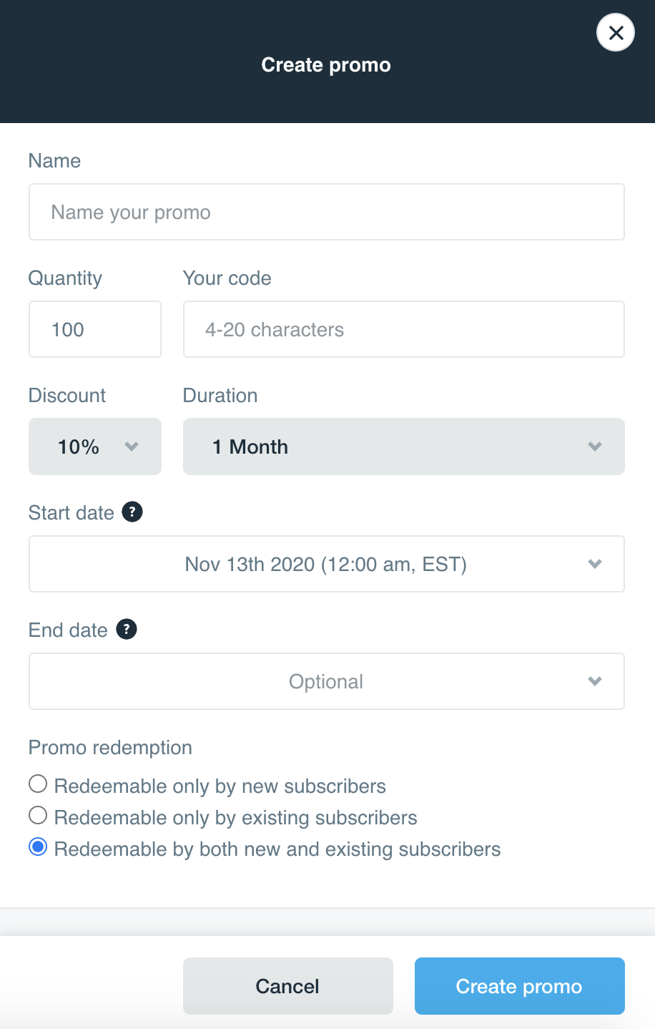Click the Name your promo input field

(x=326, y=212)
